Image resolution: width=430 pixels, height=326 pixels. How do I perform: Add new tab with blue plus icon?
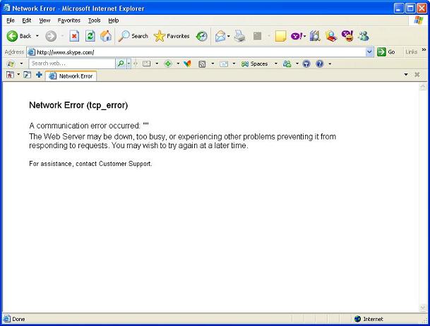(39, 75)
